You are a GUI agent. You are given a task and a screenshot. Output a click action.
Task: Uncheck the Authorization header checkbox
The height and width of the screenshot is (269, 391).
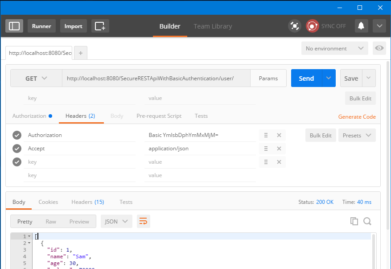(x=17, y=135)
